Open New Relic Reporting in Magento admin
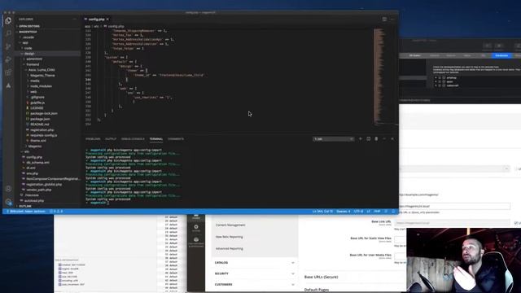This screenshot has height=293, width=521. pyautogui.click(x=230, y=237)
